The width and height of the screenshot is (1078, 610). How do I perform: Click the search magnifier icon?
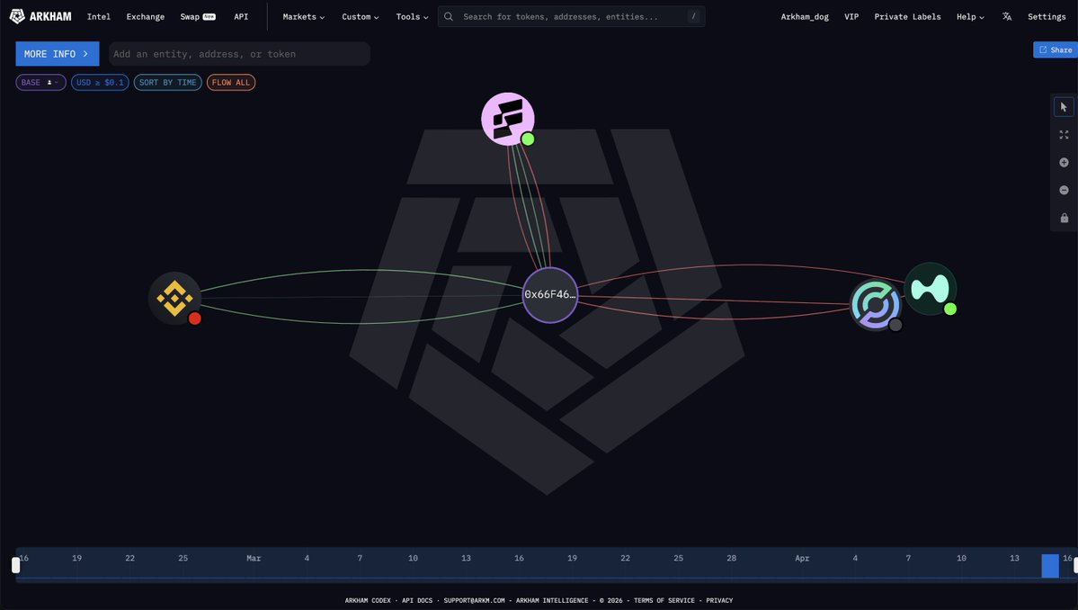pyautogui.click(x=449, y=16)
